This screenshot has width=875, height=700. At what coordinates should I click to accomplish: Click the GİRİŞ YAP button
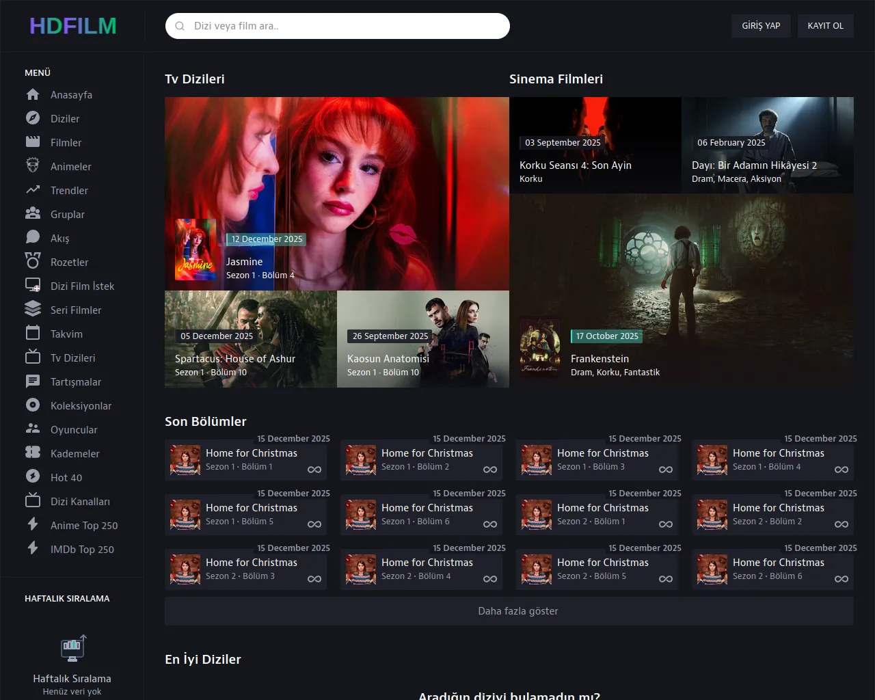761,26
